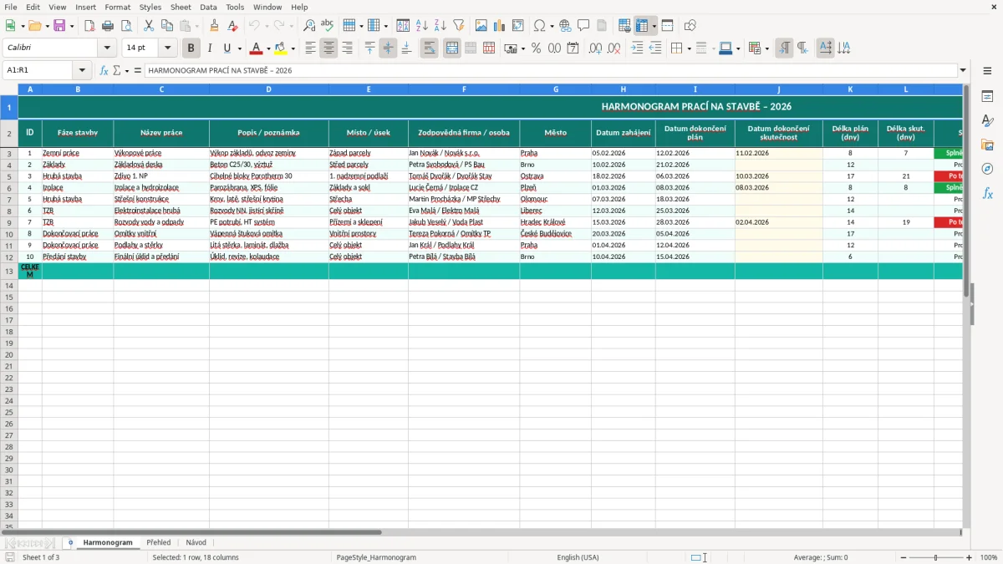This screenshot has height=564, width=1003.
Task: Open the sidebar Navigator panel icon
Action: (987, 169)
